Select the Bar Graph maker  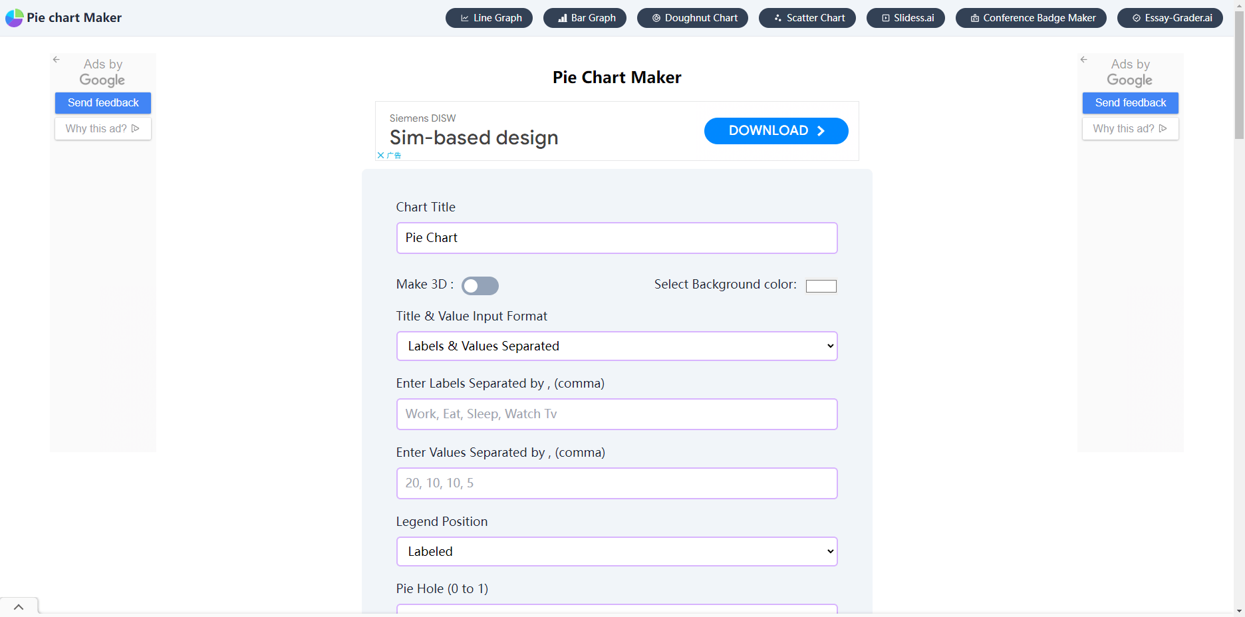coord(585,18)
